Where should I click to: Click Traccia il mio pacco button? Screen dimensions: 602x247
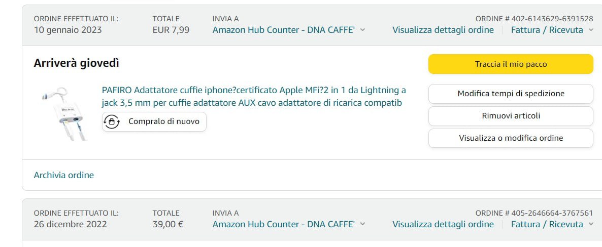(x=511, y=64)
